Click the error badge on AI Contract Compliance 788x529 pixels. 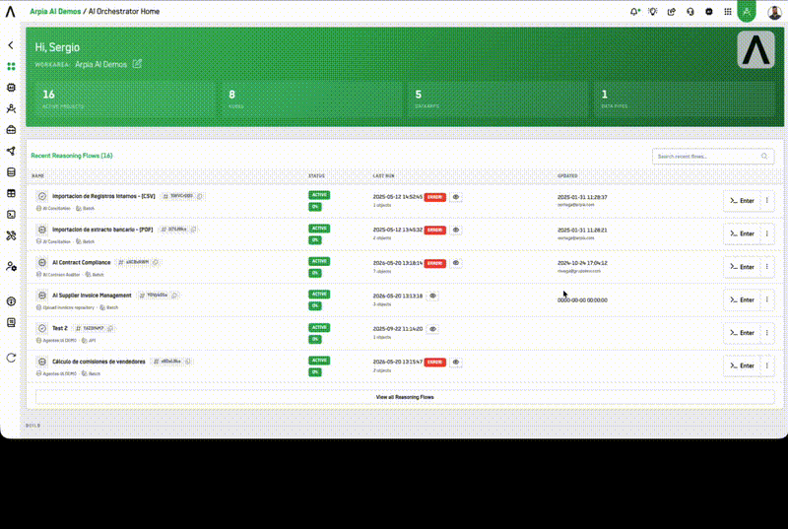point(434,263)
